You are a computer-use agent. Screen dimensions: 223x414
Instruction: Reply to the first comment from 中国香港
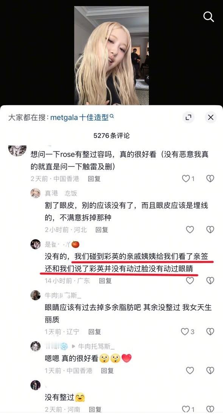(x=94, y=179)
